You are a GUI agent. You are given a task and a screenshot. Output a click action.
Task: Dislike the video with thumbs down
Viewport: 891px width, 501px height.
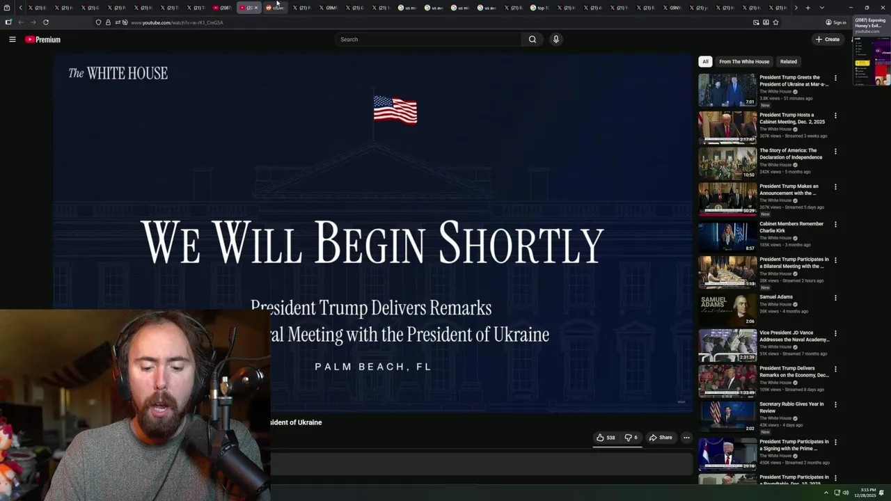tap(631, 438)
